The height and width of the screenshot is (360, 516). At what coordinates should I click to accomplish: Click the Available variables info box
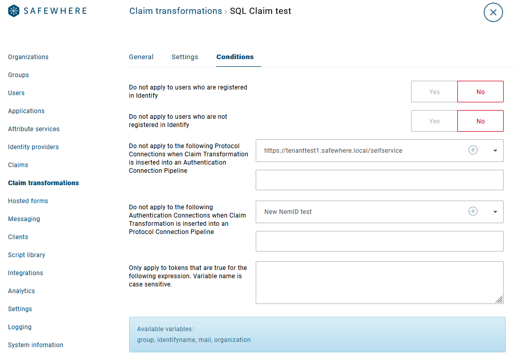(317, 335)
